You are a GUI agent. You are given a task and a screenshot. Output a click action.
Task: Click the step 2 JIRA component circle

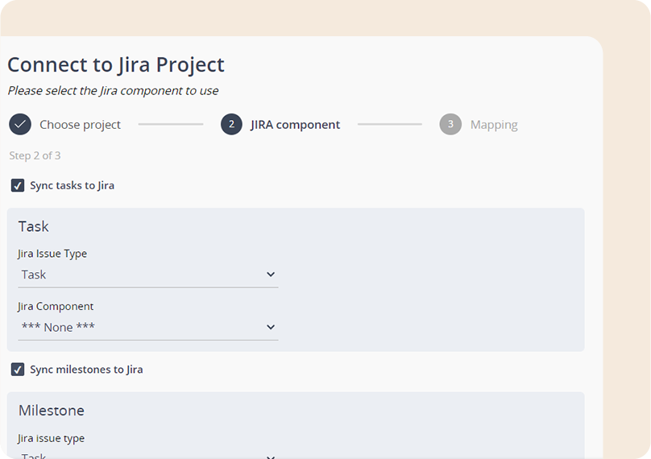231,124
